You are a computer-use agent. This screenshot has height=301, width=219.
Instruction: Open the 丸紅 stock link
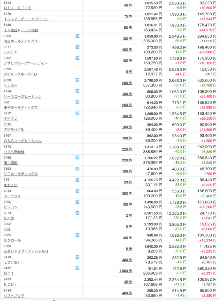tap(7, 229)
